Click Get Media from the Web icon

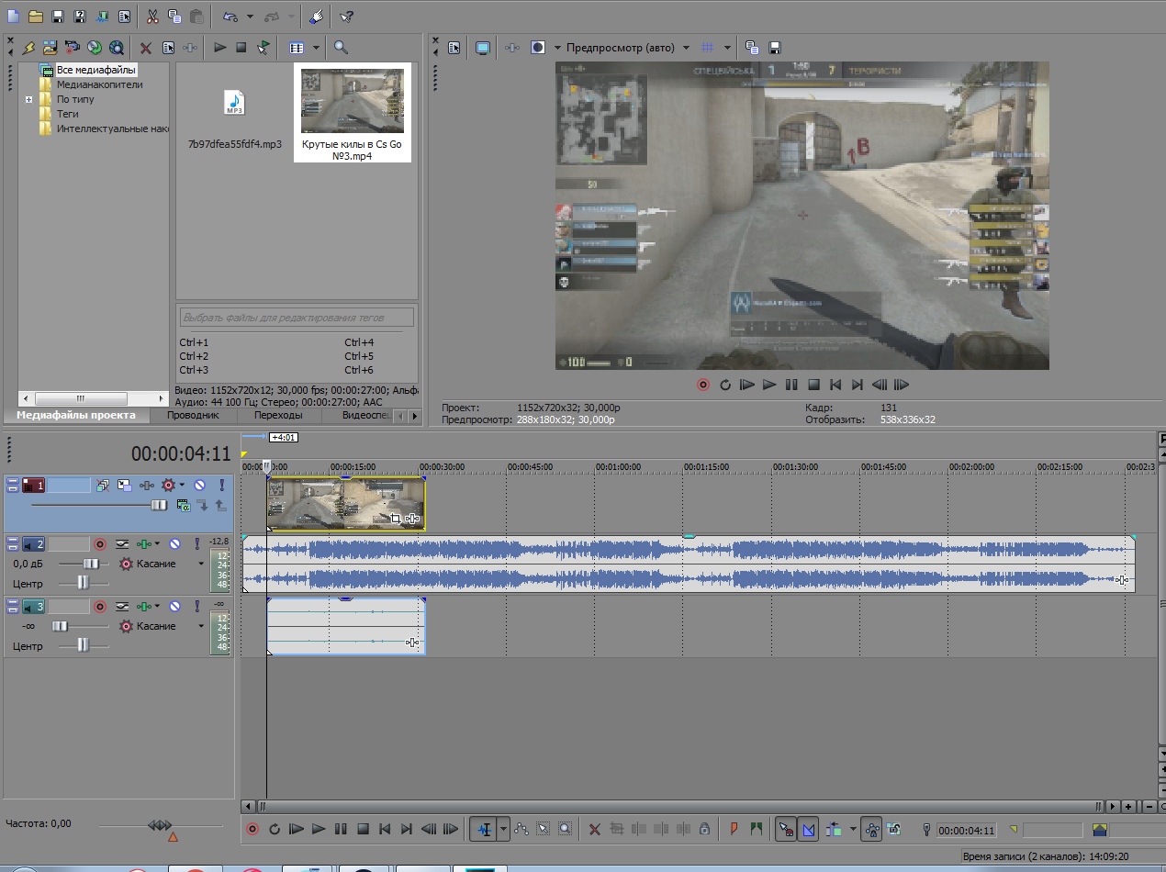(117, 48)
